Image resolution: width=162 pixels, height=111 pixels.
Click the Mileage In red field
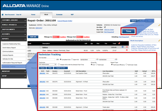point(56,37)
